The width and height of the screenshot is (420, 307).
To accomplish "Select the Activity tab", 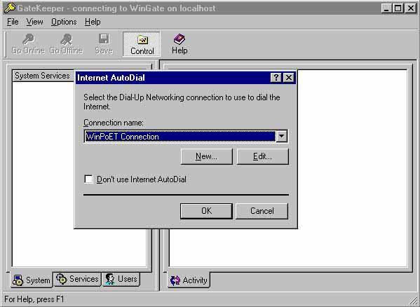I will 189,280.
